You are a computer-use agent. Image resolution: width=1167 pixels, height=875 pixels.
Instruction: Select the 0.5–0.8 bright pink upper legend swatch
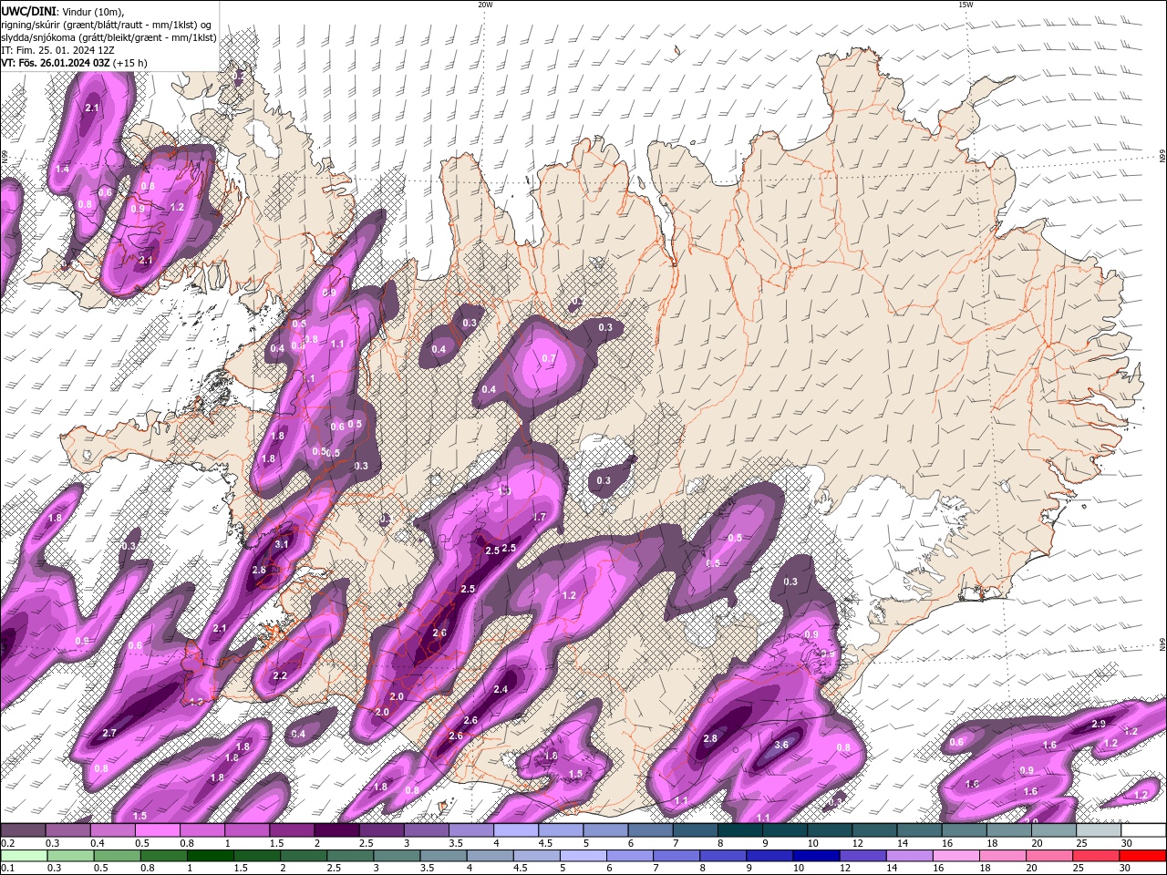pos(157,830)
